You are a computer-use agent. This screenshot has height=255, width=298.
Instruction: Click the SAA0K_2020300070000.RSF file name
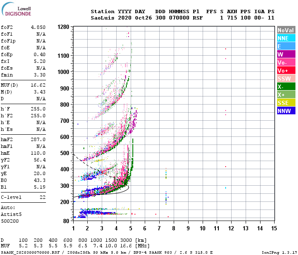pos(30,252)
